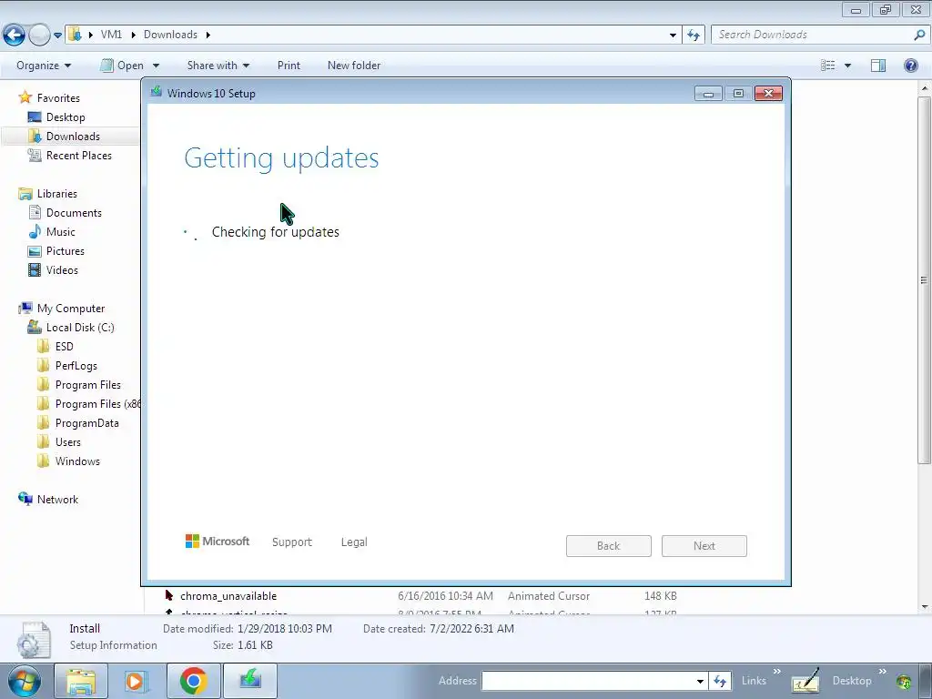Open the more view options dropdown
The image size is (932, 699).
pyautogui.click(x=847, y=66)
